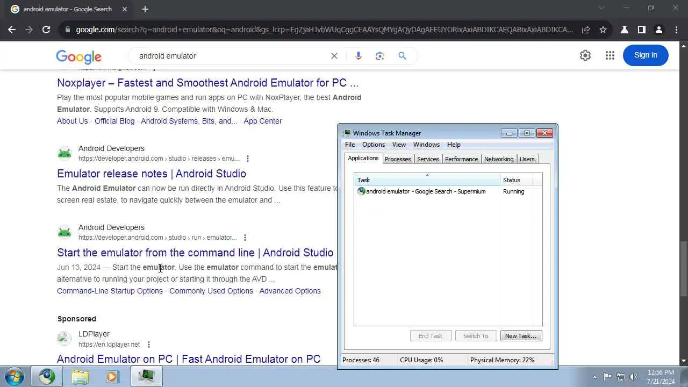688x387 pixels.
Task: Click the browser back arrow
Action: coord(12,30)
